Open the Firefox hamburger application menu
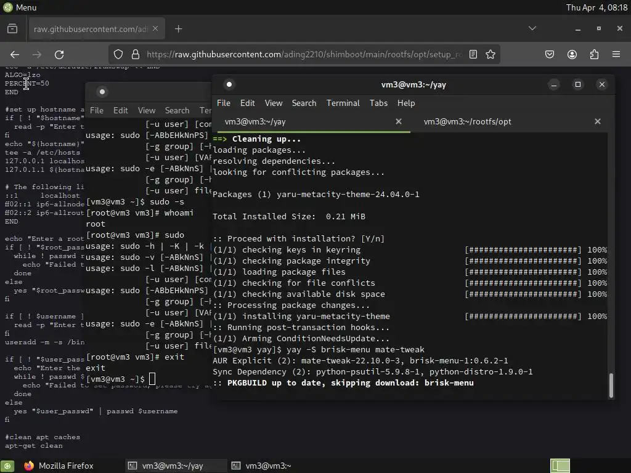Viewport: 631px width, 473px height. 616,54
